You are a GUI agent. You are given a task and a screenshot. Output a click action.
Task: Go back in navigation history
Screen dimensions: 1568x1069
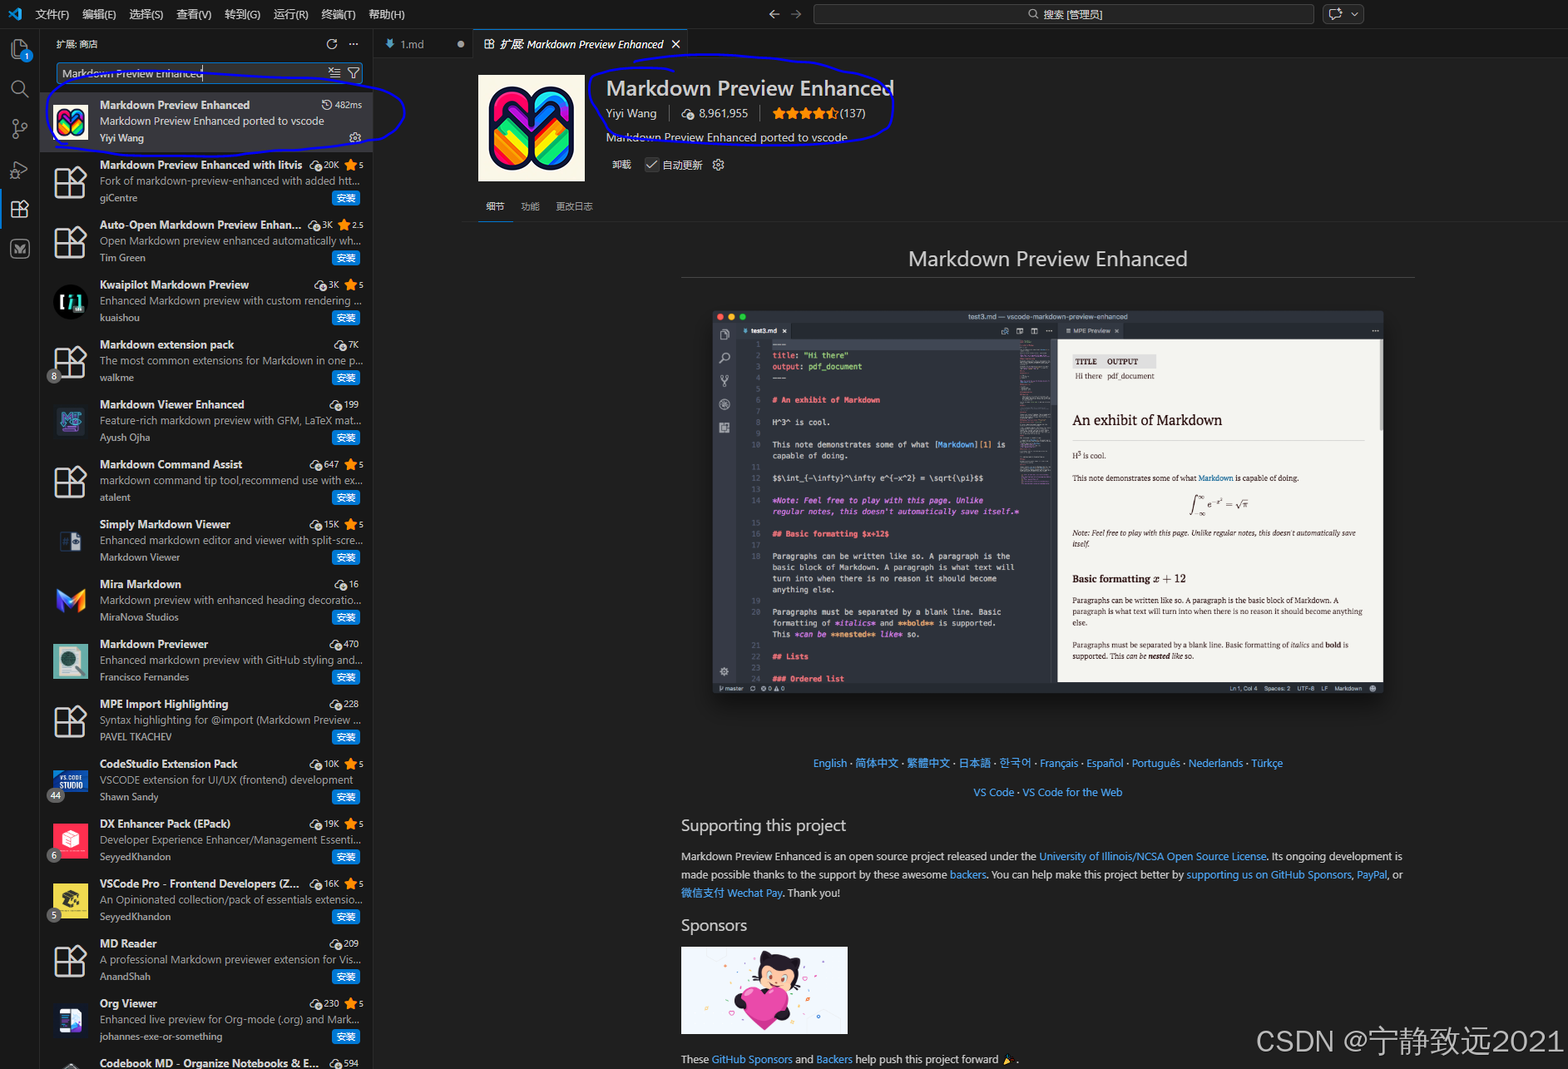coord(774,14)
